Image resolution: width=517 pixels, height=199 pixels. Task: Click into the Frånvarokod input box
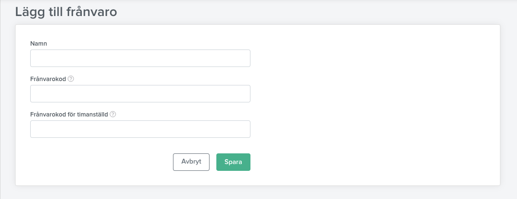[x=140, y=94]
